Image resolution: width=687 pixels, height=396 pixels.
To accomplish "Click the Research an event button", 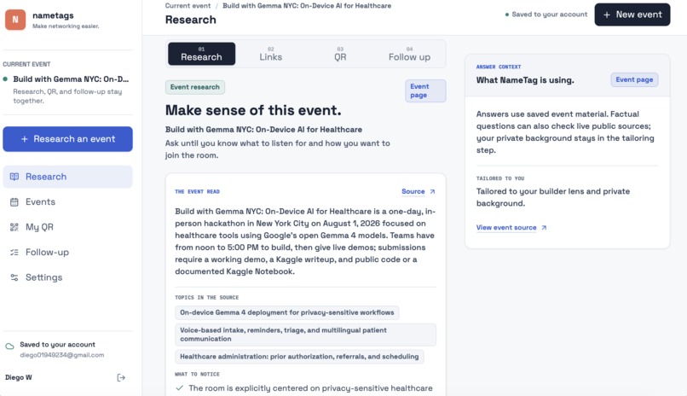I will (67, 139).
